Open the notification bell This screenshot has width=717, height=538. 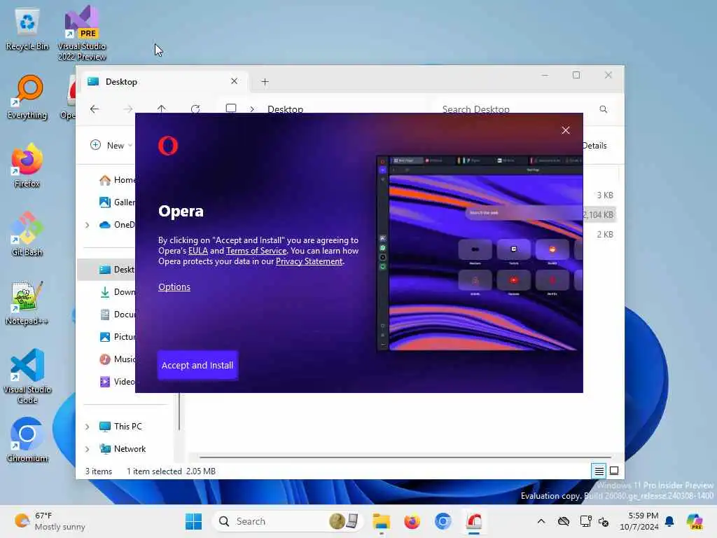tap(669, 521)
